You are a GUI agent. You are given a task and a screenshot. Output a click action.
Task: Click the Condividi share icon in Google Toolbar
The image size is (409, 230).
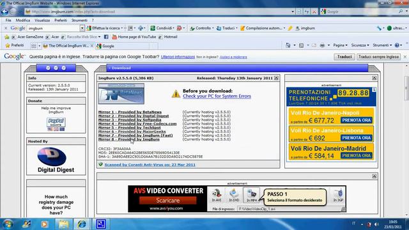(x=153, y=28)
